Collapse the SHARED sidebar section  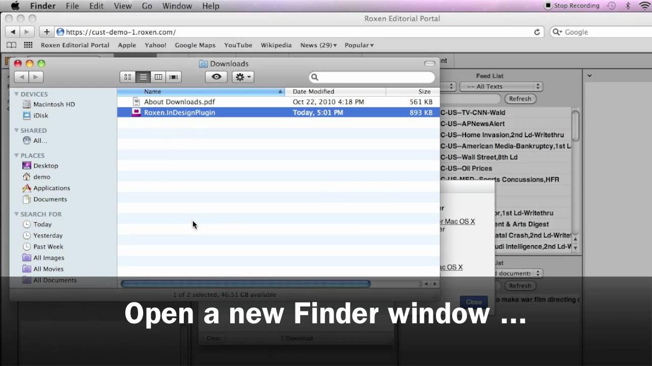[x=16, y=131]
